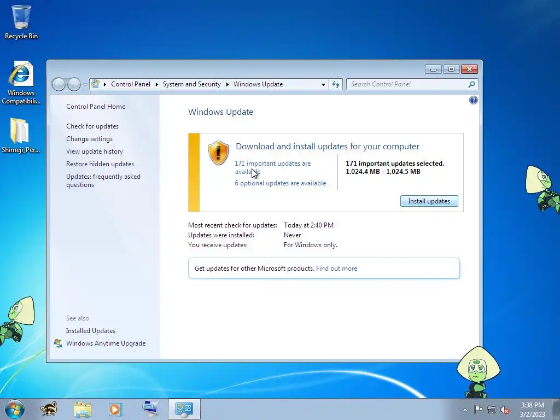The image size is (560, 420).
Task: Click the Forward navigation arrow button
Action: pos(74,84)
